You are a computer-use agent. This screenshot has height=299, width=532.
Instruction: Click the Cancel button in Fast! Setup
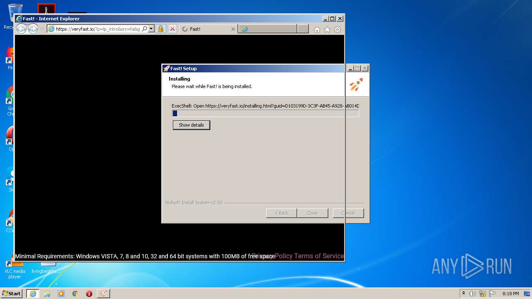348,213
